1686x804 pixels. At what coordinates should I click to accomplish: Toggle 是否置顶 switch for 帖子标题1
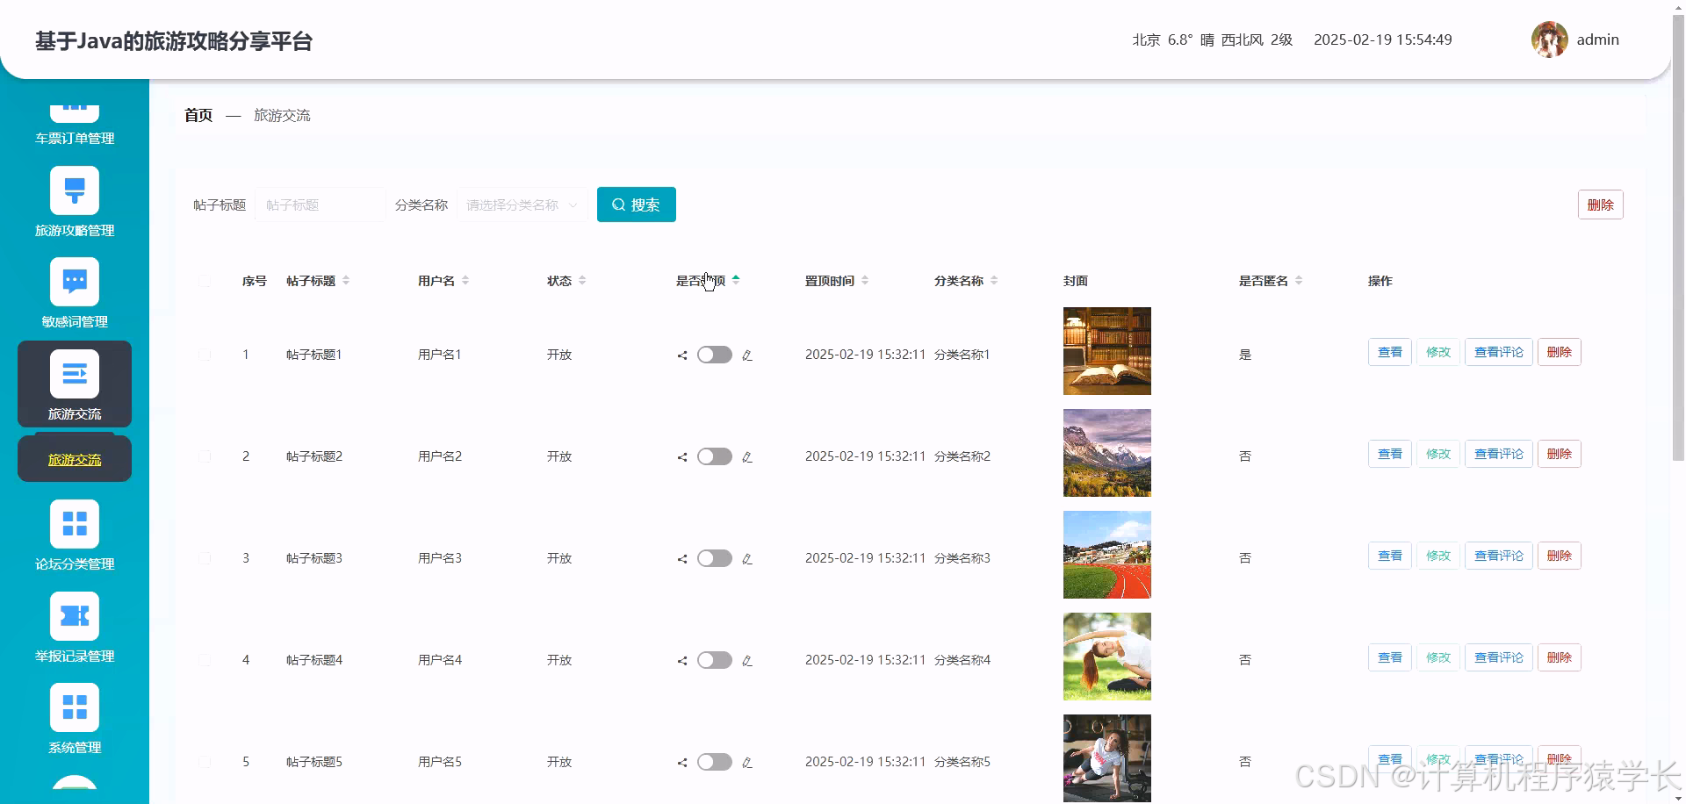click(x=715, y=355)
